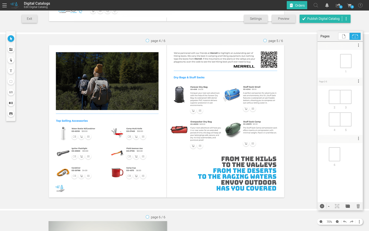Screen dimensions: 369x231
Task: Open the zoom bar overflow menu
Action: point(359,222)
